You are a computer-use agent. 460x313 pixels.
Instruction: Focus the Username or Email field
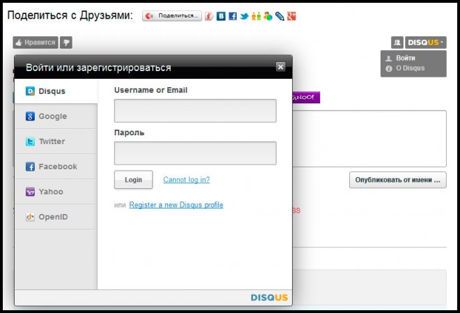pos(195,111)
